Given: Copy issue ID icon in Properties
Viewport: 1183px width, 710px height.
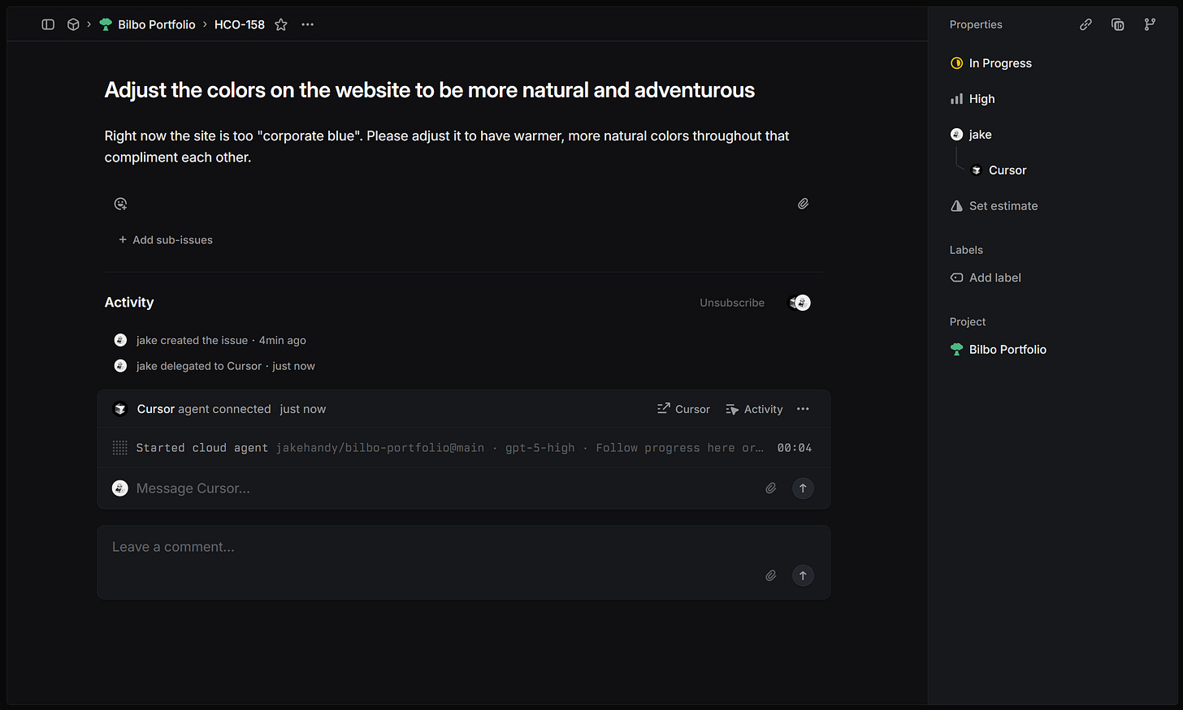Looking at the screenshot, I should click(x=1118, y=24).
